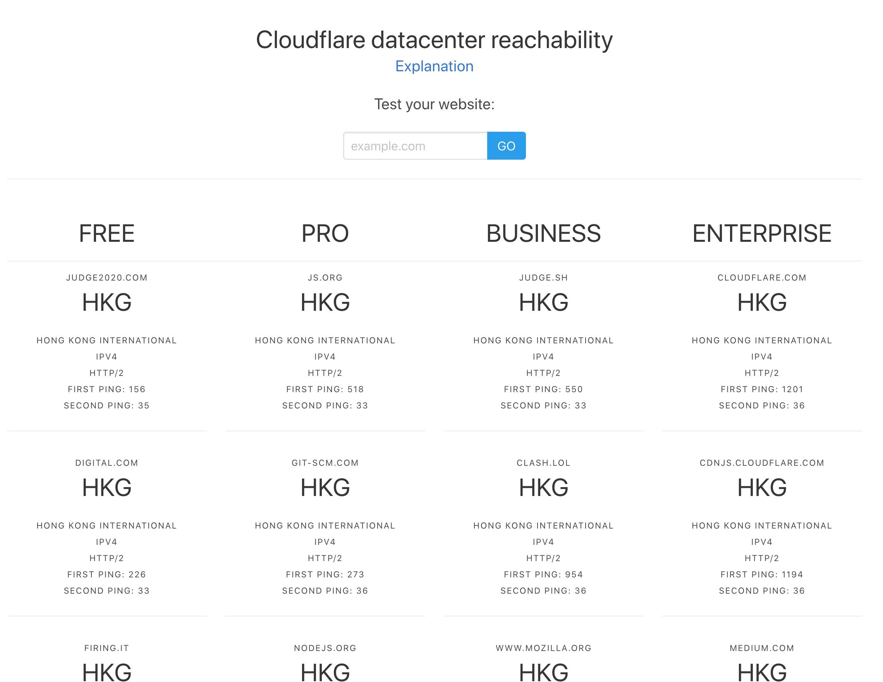This screenshot has height=682, width=883.
Task: Click the CLASH.LOL domain label
Action: coord(543,463)
